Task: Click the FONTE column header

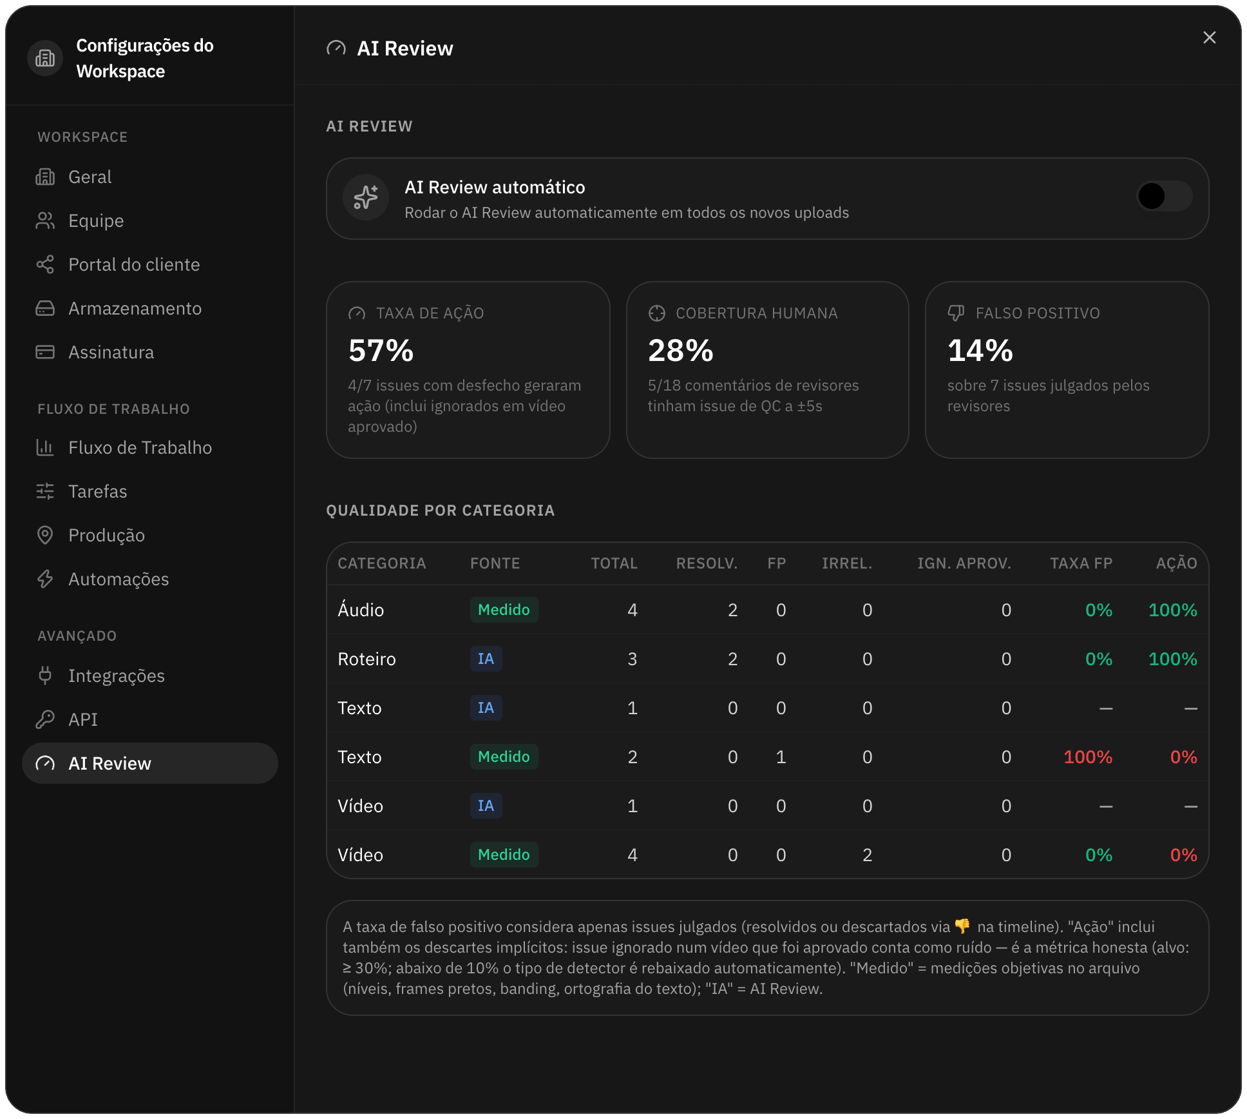Action: pyautogui.click(x=495, y=563)
